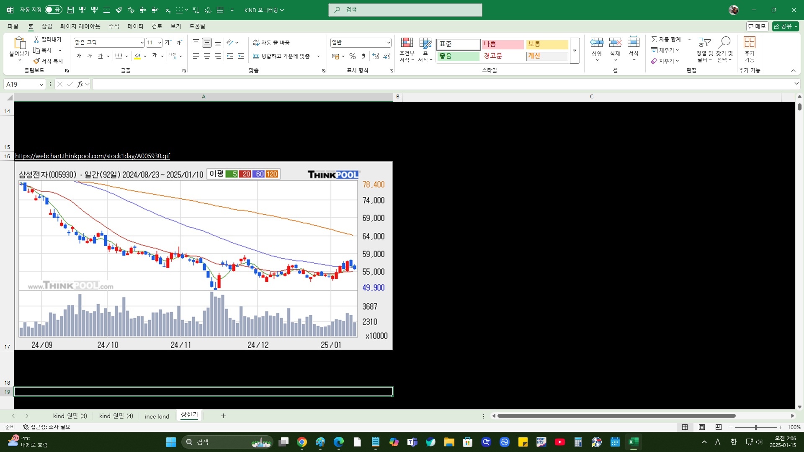804x452 pixels.
Task: Open 정렬 및 필터 sort and filter
Action: pos(704,50)
